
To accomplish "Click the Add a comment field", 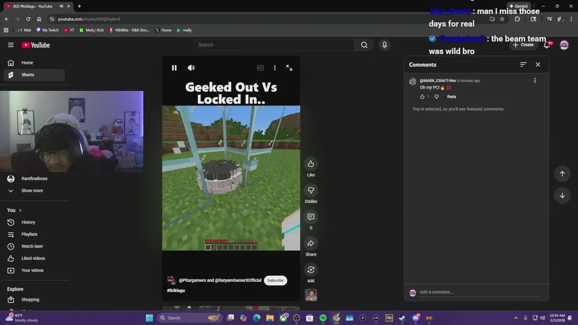I will click(479, 292).
